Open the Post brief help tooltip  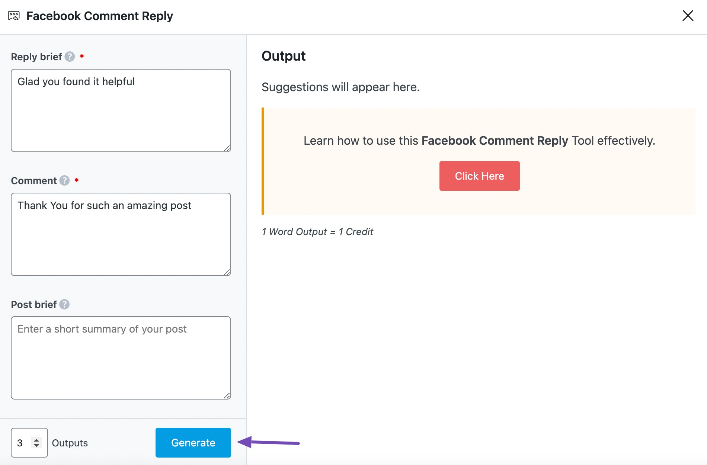coord(65,305)
